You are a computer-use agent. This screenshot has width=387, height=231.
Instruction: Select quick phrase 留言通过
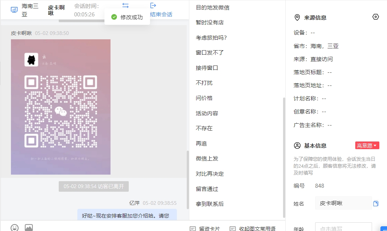207,189
